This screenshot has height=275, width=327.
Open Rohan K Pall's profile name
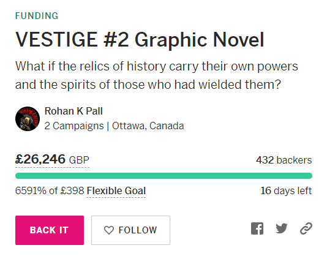(x=73, y=111)
